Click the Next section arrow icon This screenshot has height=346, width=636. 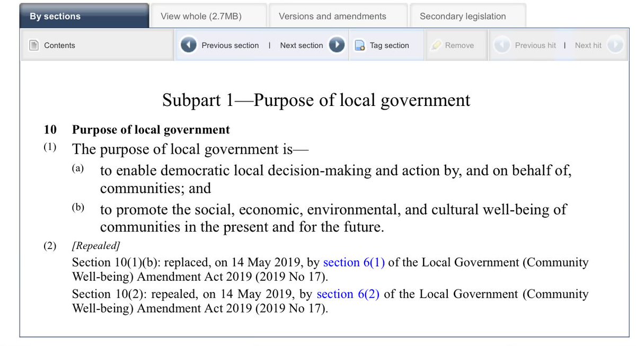[x=337, y=45]
